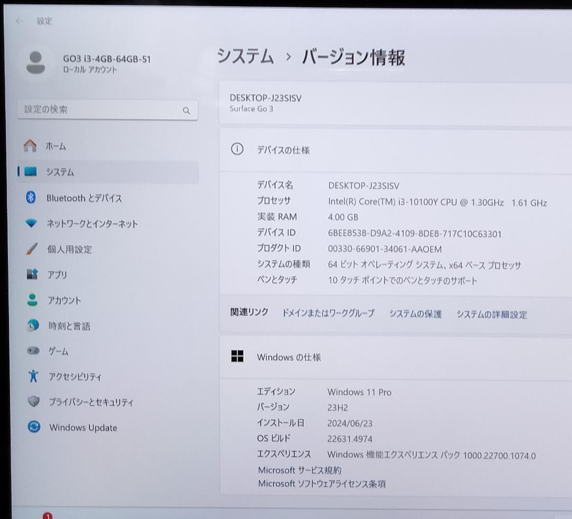Click the ローカル アカウント label

coord(90,70)
